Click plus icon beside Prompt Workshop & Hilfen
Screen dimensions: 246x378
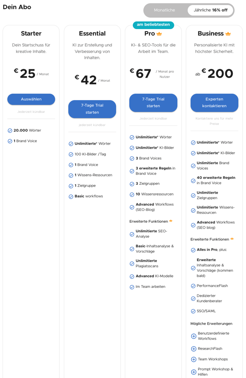(193, 372)
